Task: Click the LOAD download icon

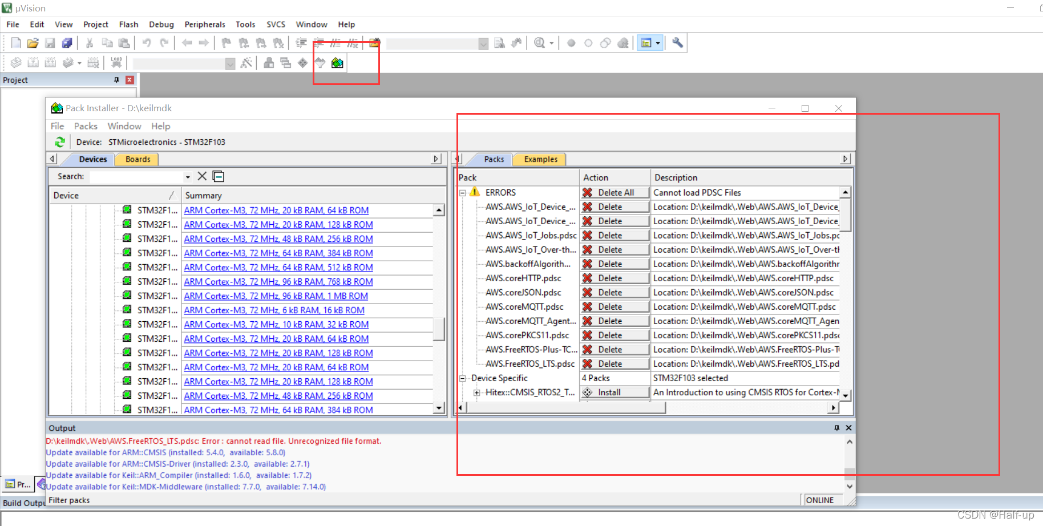Action: (x=116, y=63)
